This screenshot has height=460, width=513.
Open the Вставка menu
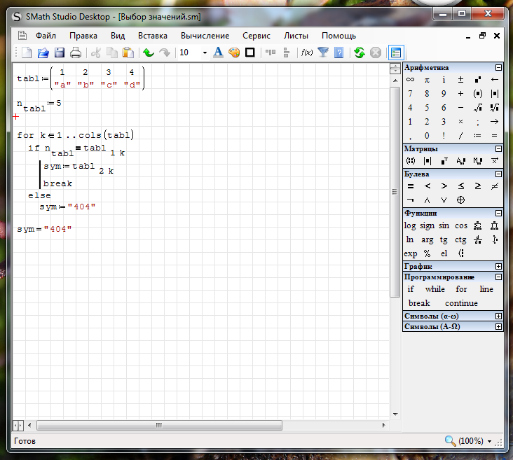[x=152, y=36]
